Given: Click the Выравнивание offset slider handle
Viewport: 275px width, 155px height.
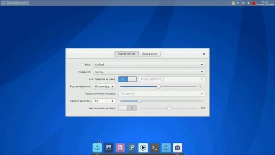Looking at the screenshot, I should 159,87.
